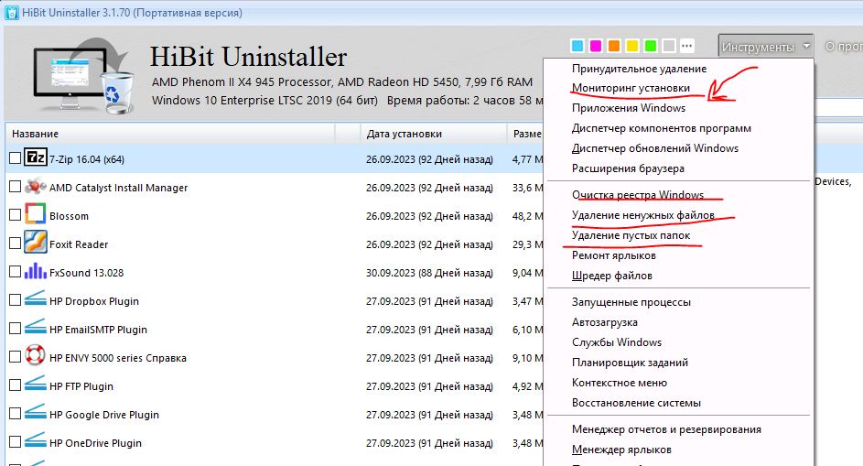Image resolution: width=863 pixels, height=466 pixels.
Task: Sort list by Название column header
Action: pyautogui.click(x=174, y=134)
